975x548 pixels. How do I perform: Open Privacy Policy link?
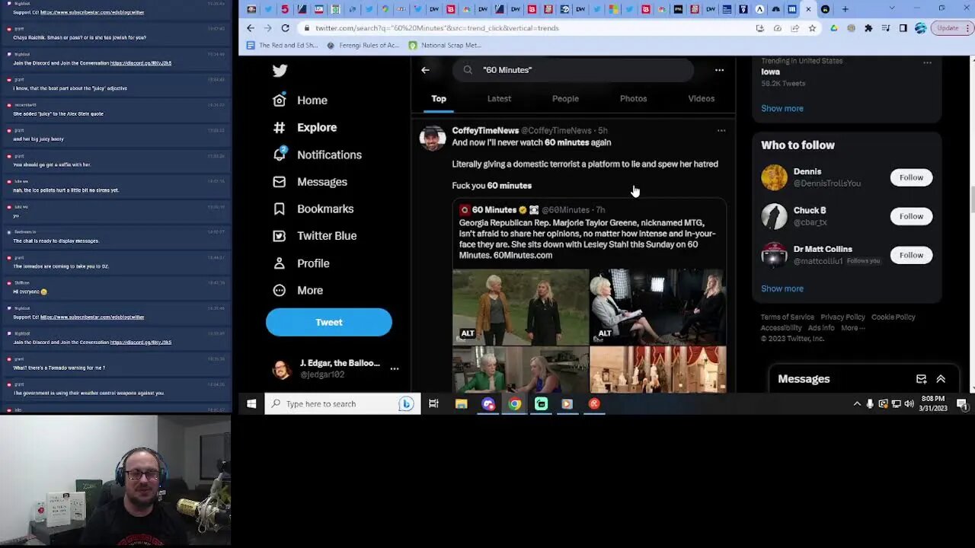pos(842,317)
